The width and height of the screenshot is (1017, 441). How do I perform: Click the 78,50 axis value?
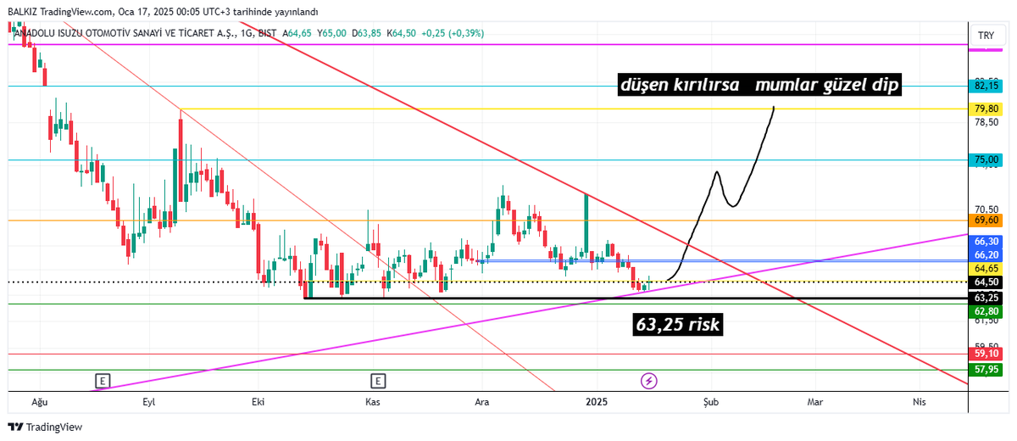[986, 122]
